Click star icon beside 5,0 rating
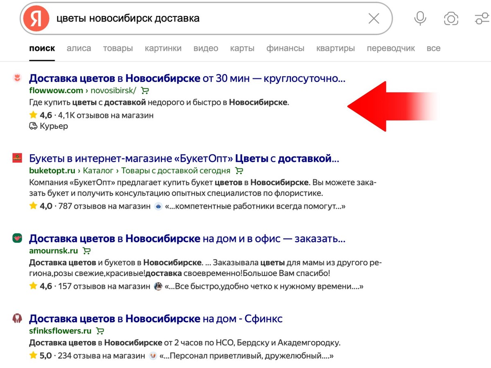This screenshot has height=368, width=491. click(33, 355)
